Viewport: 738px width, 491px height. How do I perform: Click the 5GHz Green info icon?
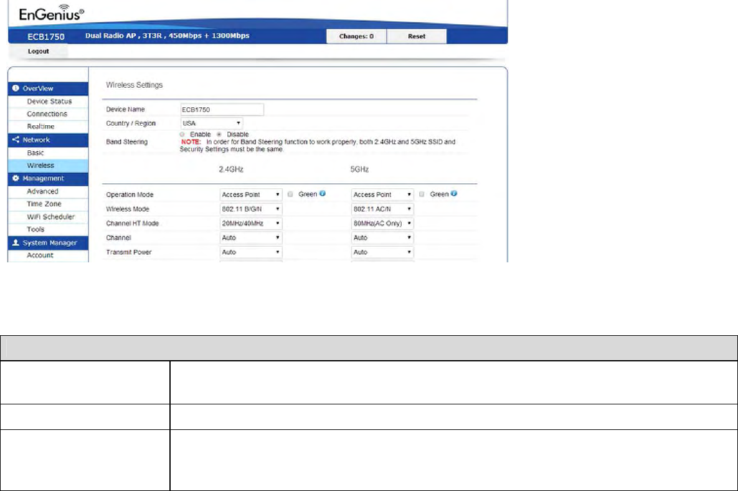point(454,194)
